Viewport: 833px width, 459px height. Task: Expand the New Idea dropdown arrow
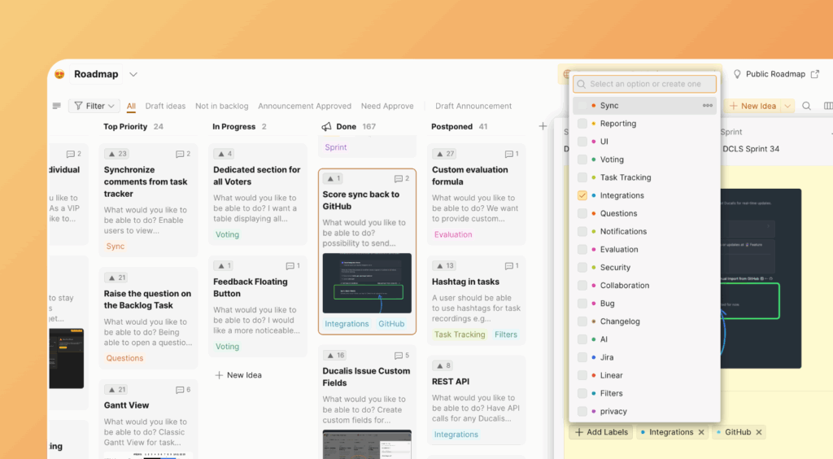787,106
